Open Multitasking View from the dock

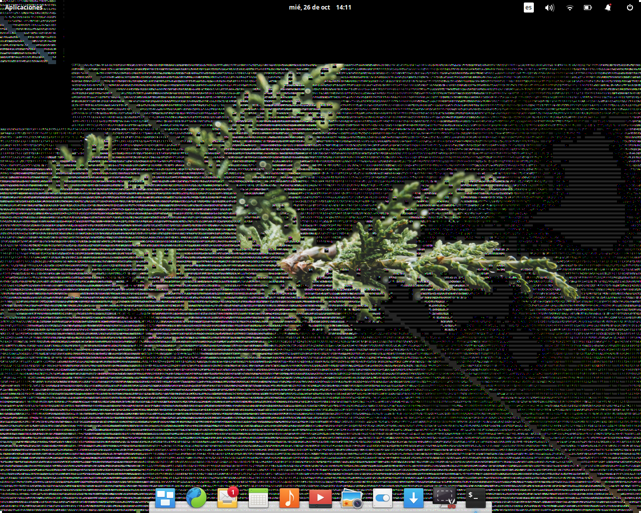165,498
